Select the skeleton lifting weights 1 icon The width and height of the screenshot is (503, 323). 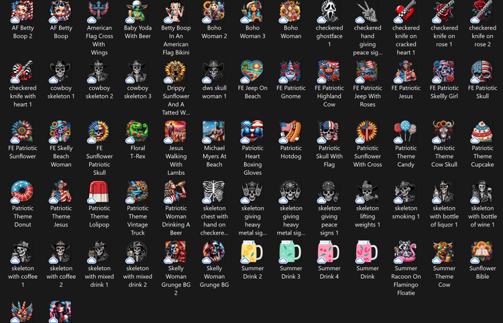[368, 191]
